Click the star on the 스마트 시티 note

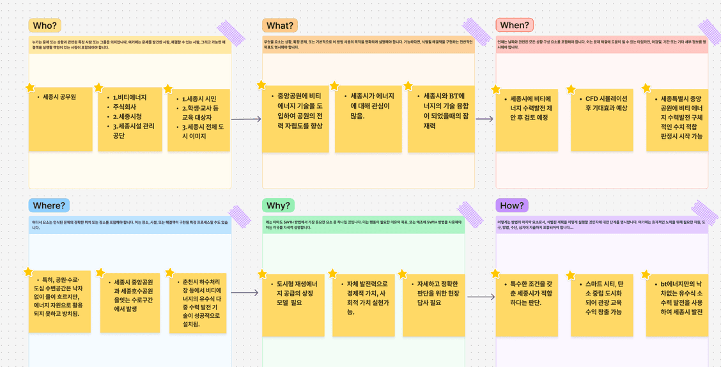[x=571, y=275]
